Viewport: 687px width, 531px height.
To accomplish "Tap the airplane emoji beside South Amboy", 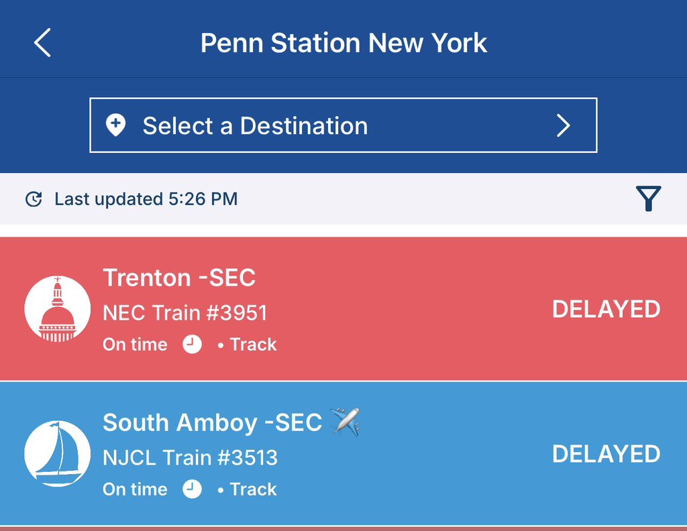I will pyautogui.click(x=346, y=422).
